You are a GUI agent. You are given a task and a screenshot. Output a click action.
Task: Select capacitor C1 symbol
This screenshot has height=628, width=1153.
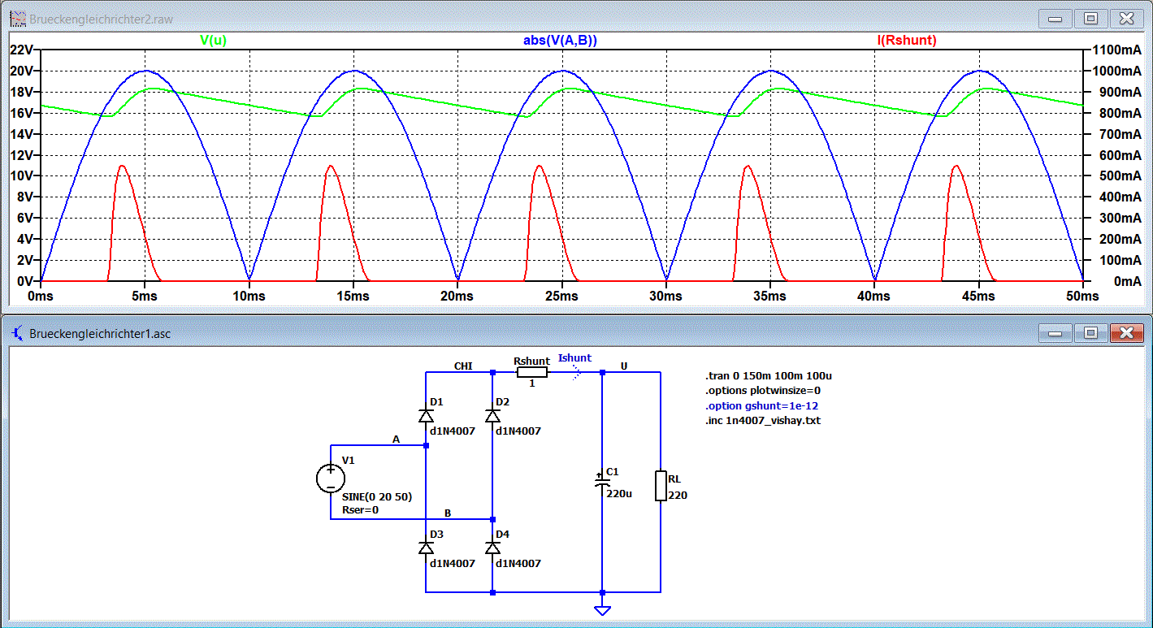(601, 482)
